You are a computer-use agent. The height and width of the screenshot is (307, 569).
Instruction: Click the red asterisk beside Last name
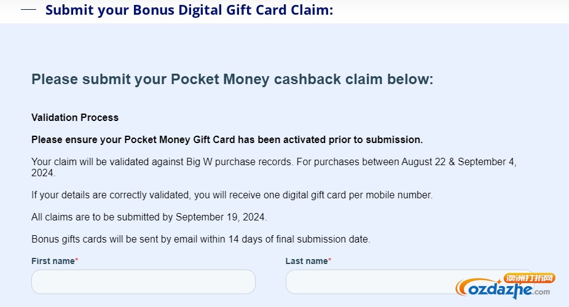[330, 260]
